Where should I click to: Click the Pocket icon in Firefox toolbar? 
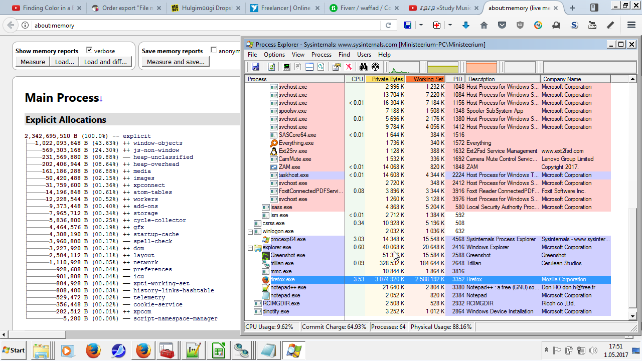502,25
